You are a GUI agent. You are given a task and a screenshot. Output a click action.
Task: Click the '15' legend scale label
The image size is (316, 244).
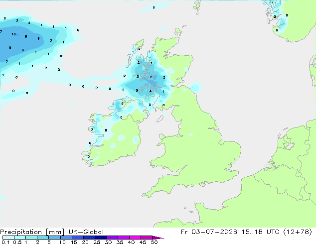(74, 242)
